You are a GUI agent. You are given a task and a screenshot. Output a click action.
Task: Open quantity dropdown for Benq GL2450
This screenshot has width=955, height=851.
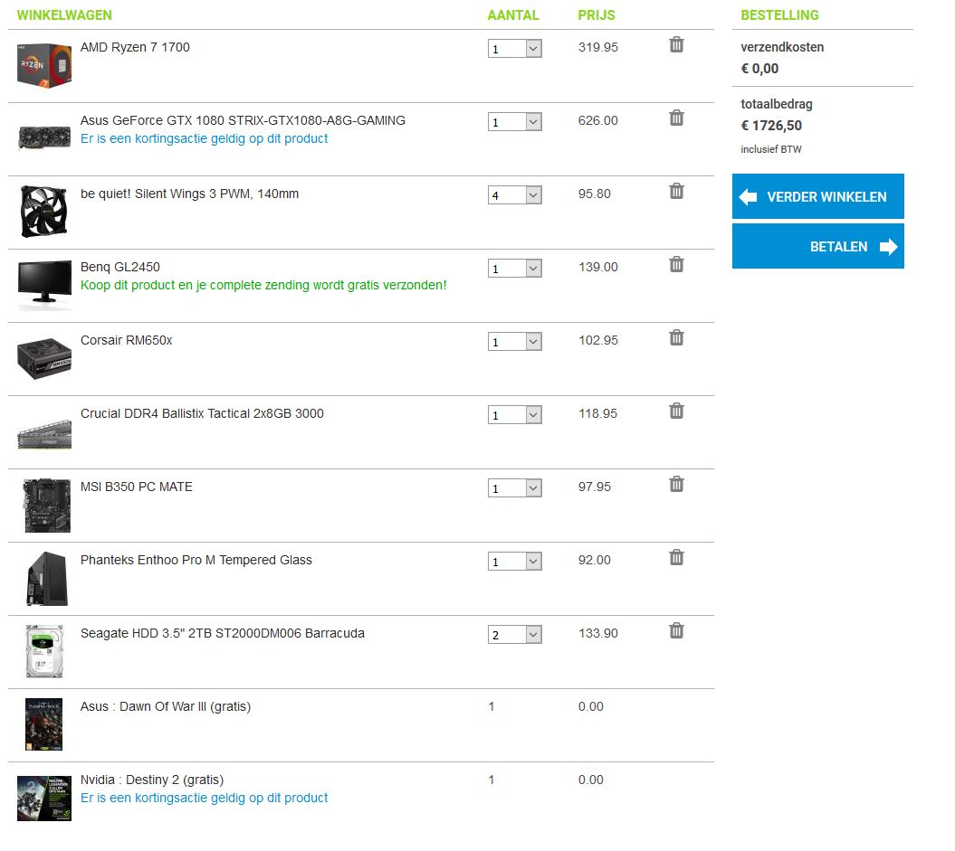pyautogui.click(x=515, y=269)
